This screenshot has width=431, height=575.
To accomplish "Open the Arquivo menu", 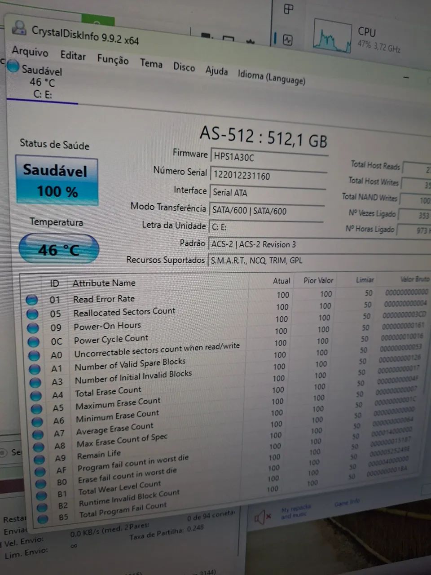I will click(x=30, y=52).
